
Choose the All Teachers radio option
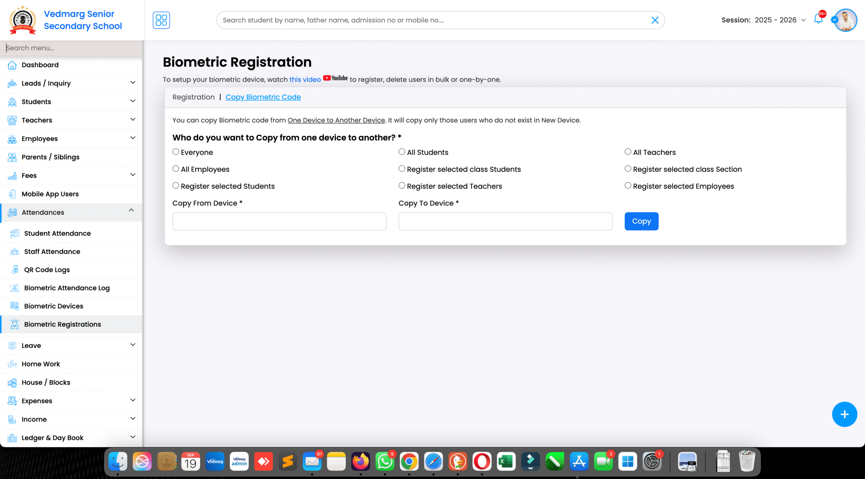point(628,152)
